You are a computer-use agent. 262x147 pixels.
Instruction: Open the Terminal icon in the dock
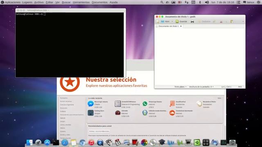[56, 143]
